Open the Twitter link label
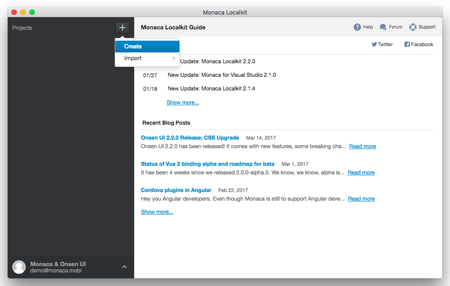450x286 pixels. pos(385,44)
